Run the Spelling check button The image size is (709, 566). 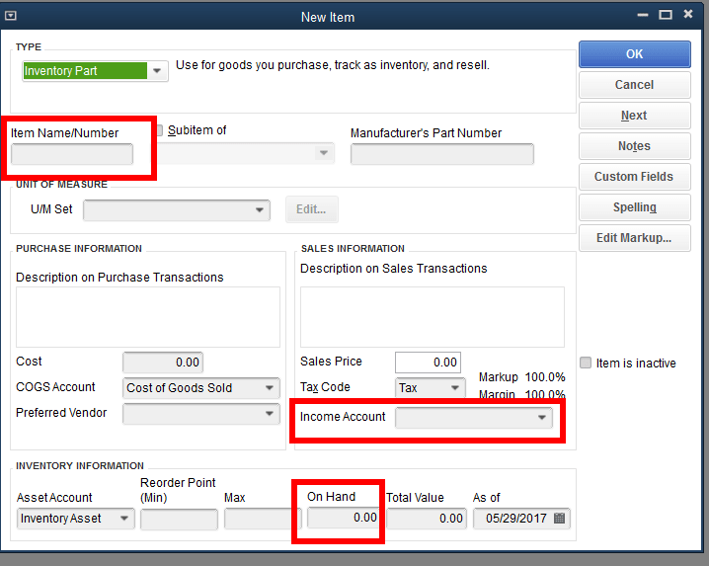coord(634,207)
